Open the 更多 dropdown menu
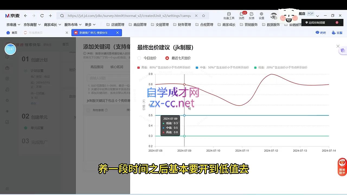The height and width of the screenshot is (195, 347). pyautogui.click(x=90, y=25)
